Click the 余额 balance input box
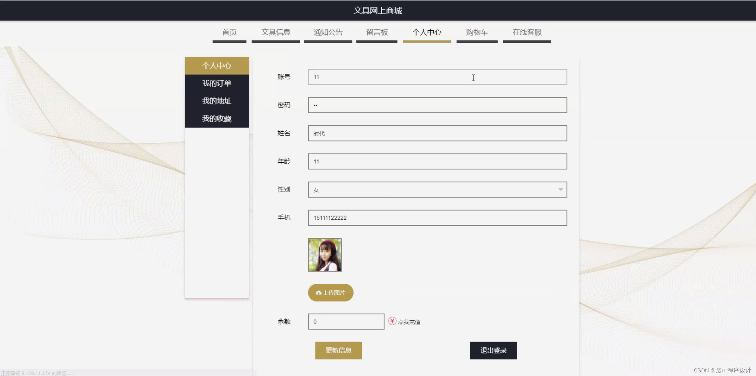Image resolution: width=756 pixels, height=376 pixels. 346,321
